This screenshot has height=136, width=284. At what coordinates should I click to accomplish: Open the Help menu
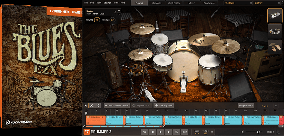coord(123,3)
